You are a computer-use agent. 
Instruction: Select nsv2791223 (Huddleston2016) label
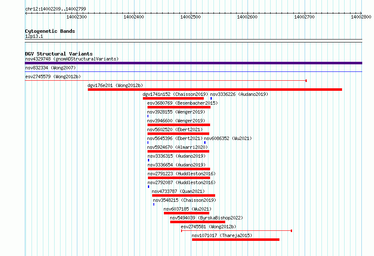[x=182, y=174]
